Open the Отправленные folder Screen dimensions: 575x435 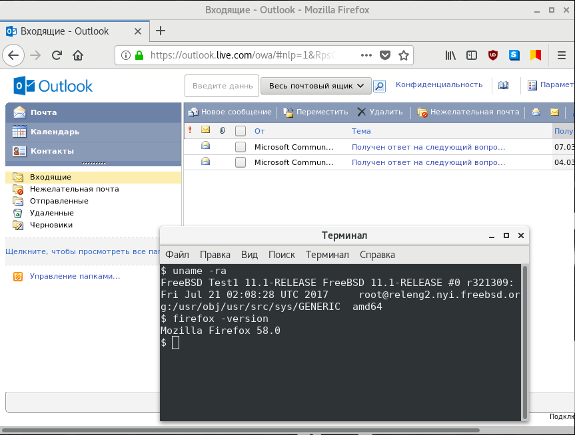point(59,201)
